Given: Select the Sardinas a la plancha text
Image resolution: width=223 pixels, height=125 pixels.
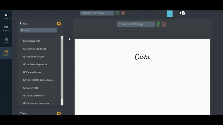Looking at the screenshot, I should pyautogui.click(x=37, y=64).
